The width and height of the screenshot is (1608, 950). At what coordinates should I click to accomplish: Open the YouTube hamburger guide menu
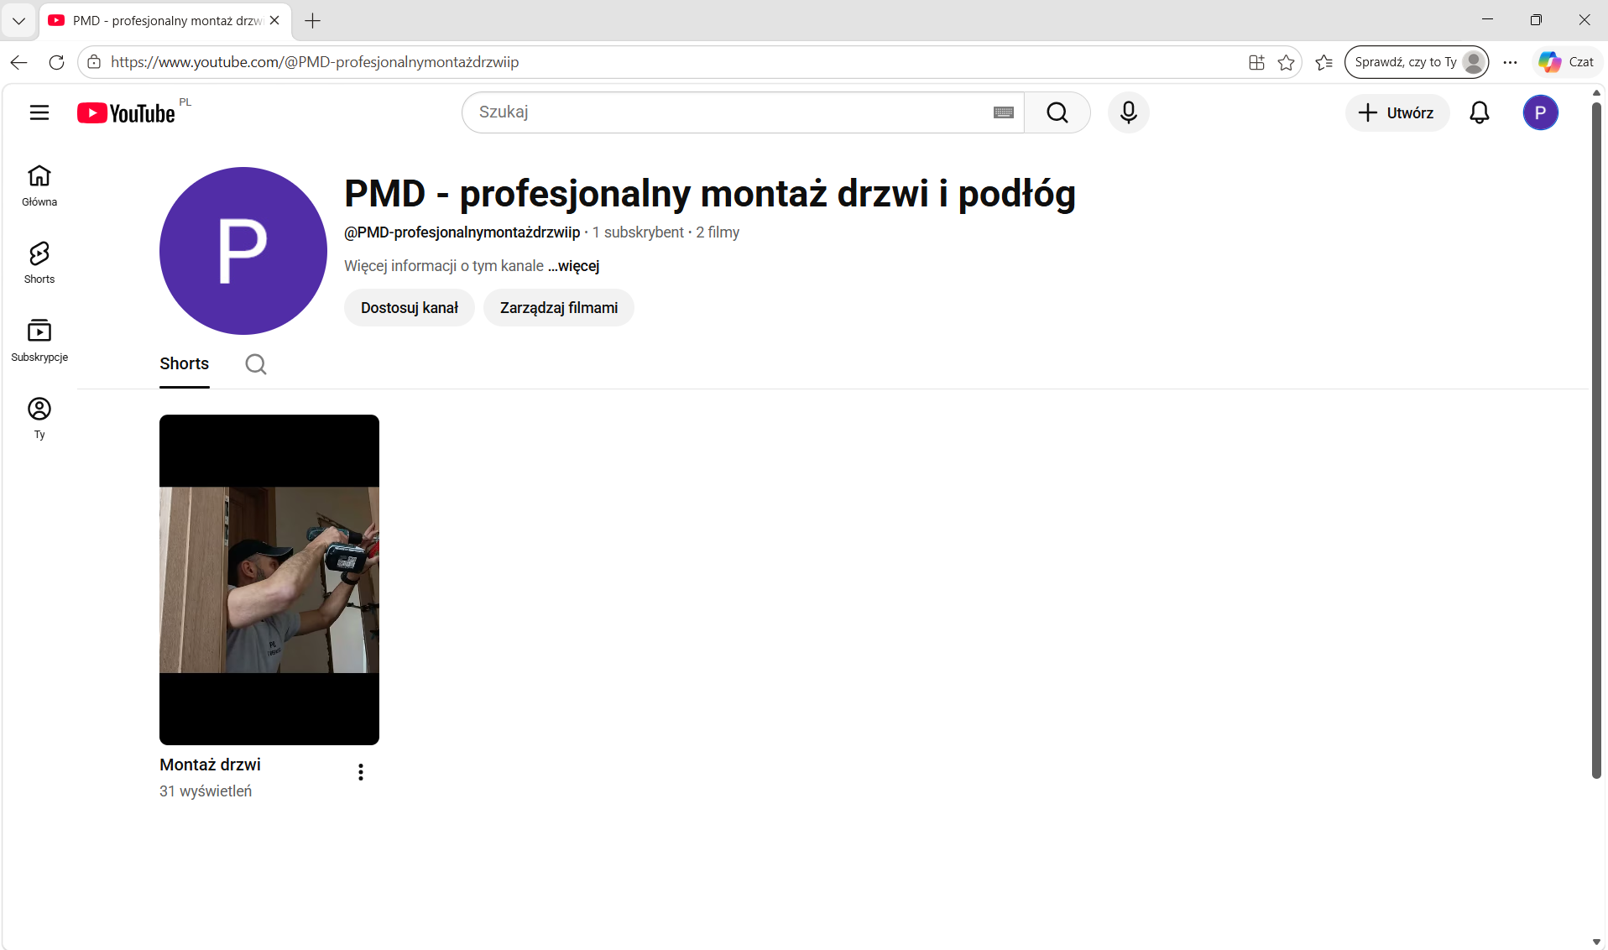pyautogui.click(x=39, y=112)
